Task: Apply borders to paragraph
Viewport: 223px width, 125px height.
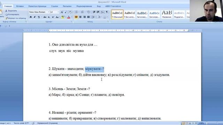Action: point(105,17)
